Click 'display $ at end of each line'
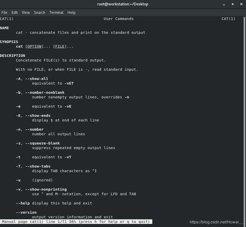 click(65, 120)
